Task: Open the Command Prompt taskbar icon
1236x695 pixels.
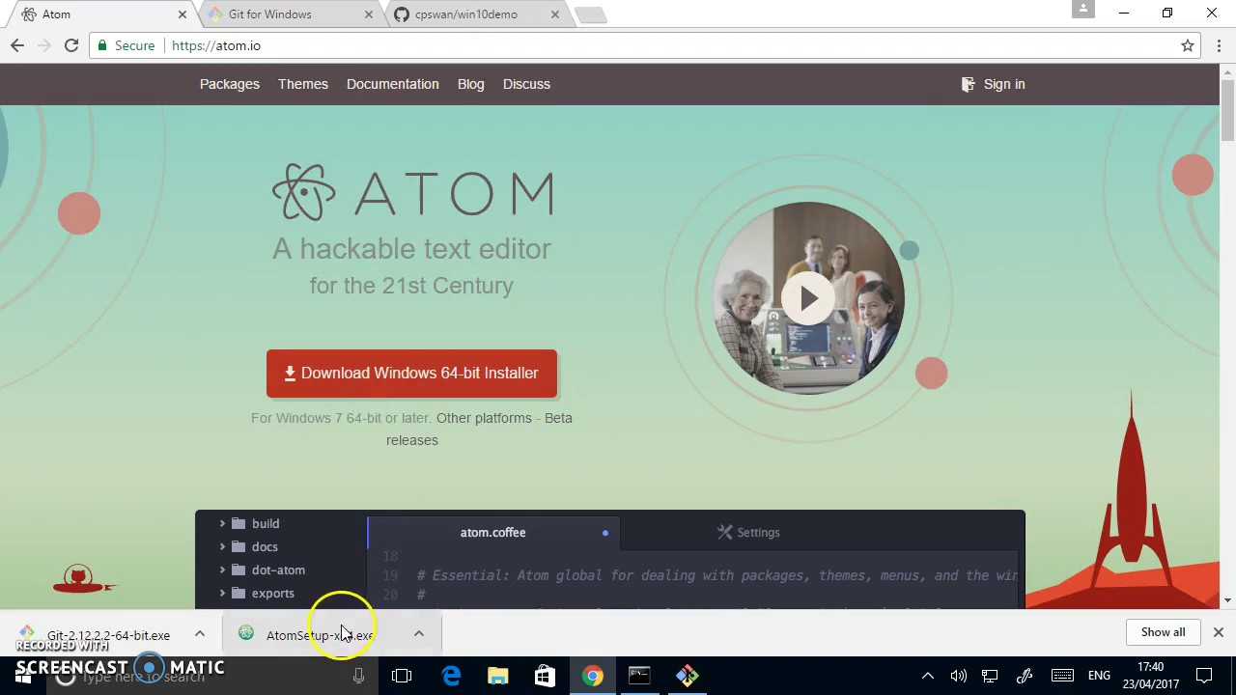Action: 639,676
